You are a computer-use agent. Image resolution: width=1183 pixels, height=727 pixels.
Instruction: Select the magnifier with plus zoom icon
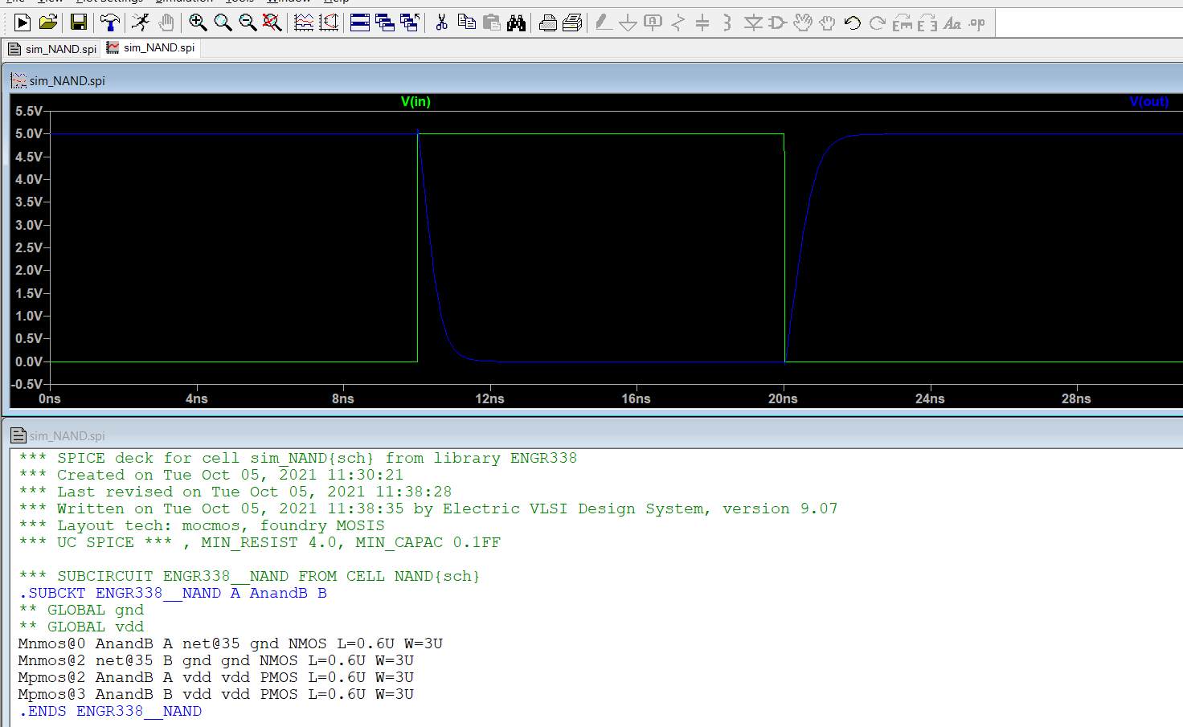tap(198, 22)
